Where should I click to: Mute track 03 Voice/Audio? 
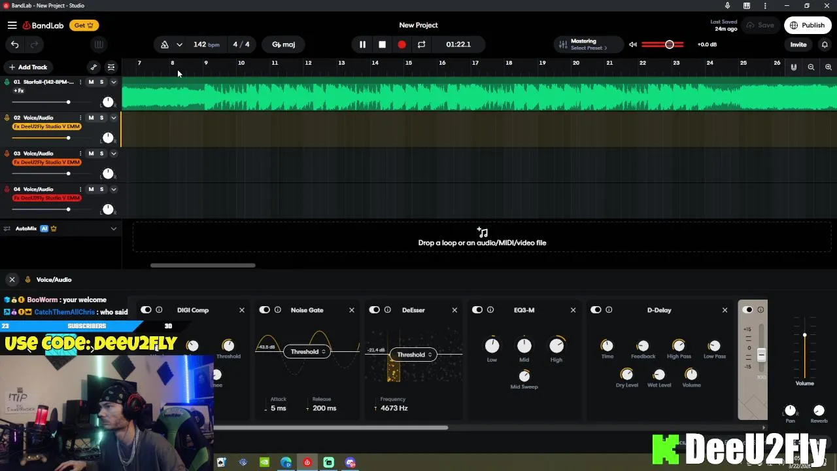click(x=91, y=153)
